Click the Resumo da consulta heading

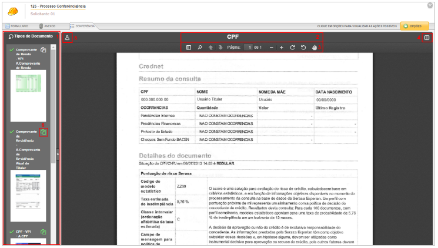coord(170,79)
